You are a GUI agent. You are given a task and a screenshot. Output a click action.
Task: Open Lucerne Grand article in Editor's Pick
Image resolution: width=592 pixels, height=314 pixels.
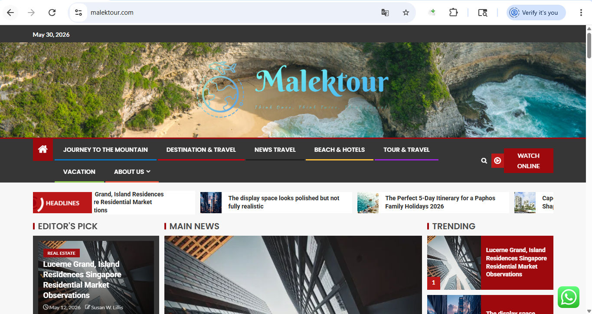point(82,280)
